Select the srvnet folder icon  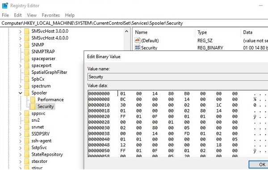coord(27,127)
